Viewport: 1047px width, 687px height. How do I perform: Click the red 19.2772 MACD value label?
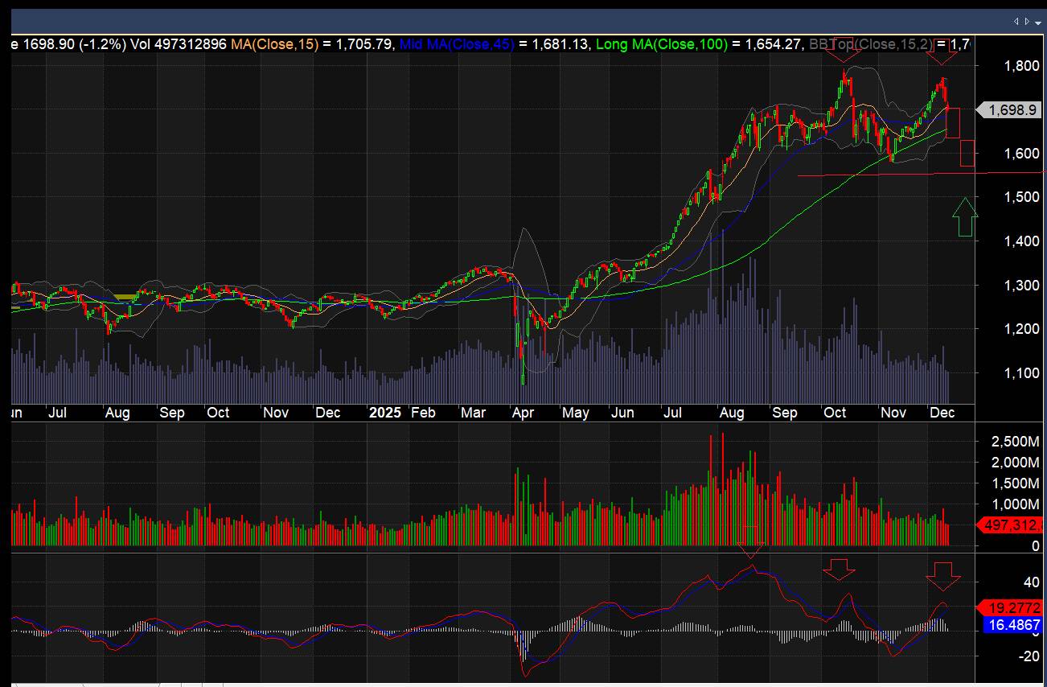[1011, 608]
